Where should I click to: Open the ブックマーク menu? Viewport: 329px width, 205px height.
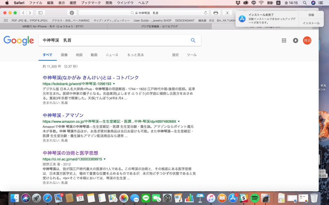pos(91,3)
